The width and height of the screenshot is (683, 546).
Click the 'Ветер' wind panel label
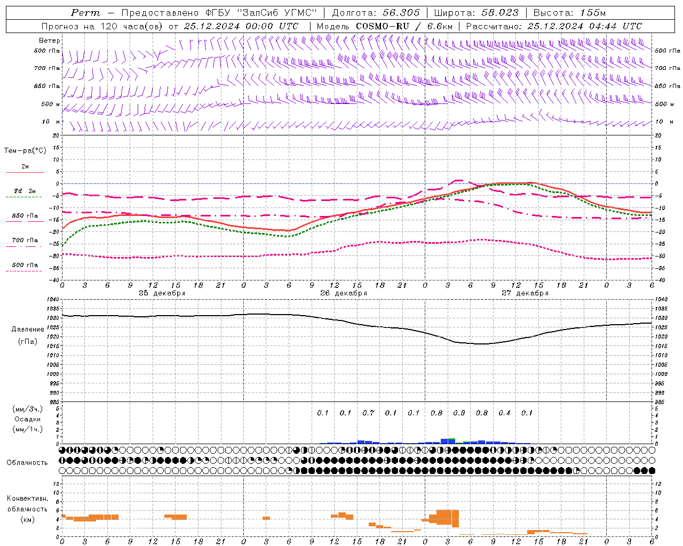tap(50, 41)
